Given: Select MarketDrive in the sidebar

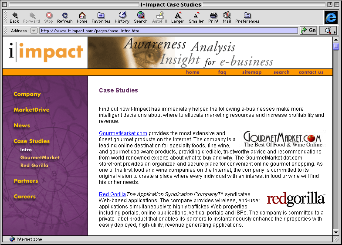Looking at the screenshot, I should [32, 110].
